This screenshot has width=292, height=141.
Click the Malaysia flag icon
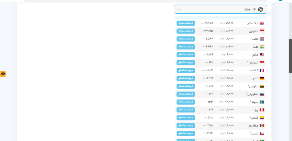click(x=262, y=55)
